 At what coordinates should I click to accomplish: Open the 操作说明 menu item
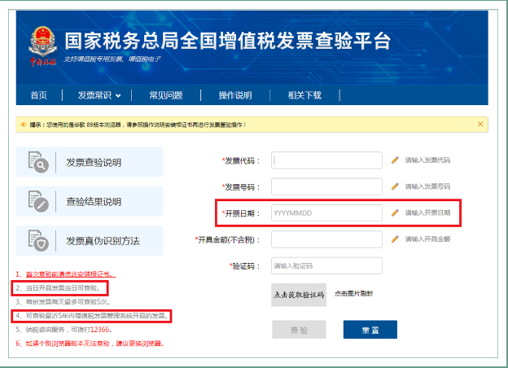[235, 95]
